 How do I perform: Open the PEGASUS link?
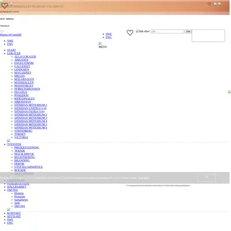tap(21, 92)
